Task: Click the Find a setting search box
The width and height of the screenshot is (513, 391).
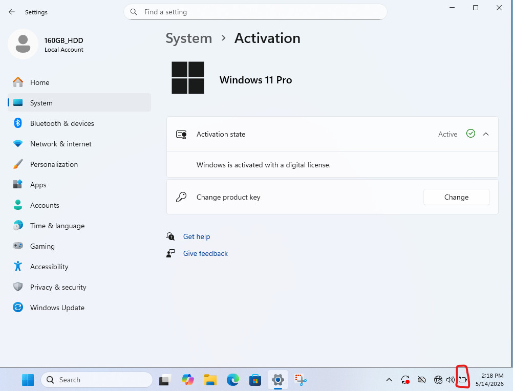Action: coord(255,12)
